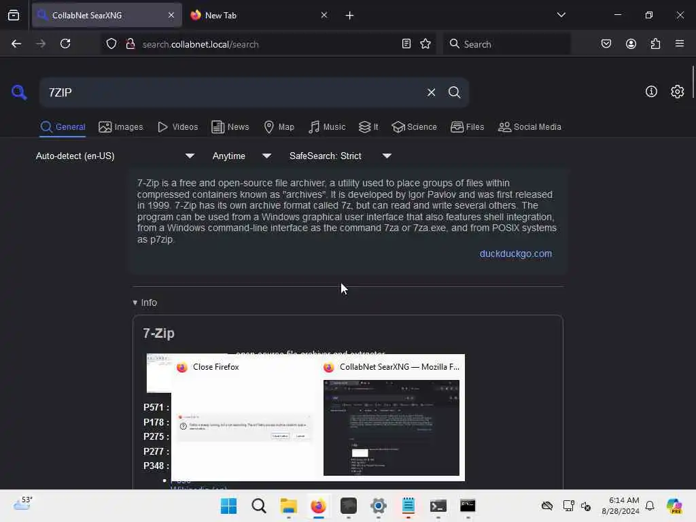The image size is (696, 522).
Task: Open the Anytime time range dropdown
Action: pyautogui.click(x=241, y=156)
